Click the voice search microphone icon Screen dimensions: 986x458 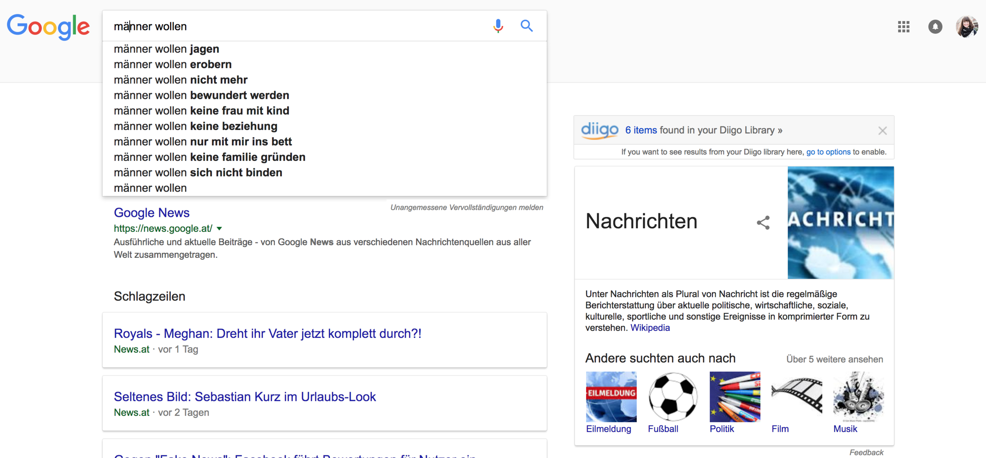coord(498,26)
